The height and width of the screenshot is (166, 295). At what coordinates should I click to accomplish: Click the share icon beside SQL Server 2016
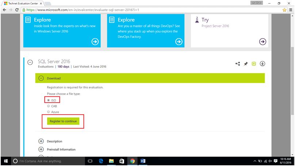pyautogui.click(x=238, y=64)
